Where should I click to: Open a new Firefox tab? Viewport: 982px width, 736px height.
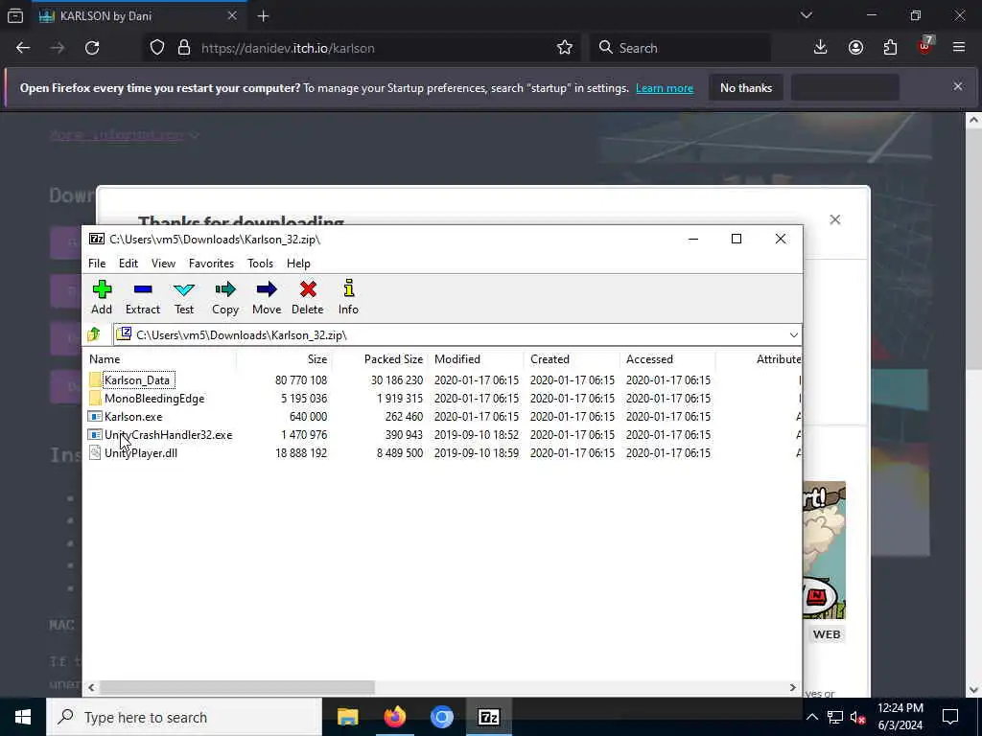263,16
